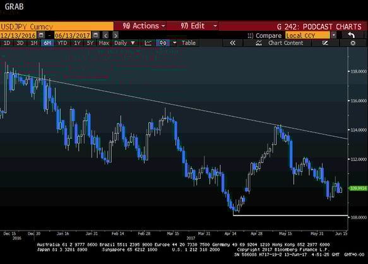368x264 pixels.
Task: Switch to the Table view
Action: click(189, 43)
